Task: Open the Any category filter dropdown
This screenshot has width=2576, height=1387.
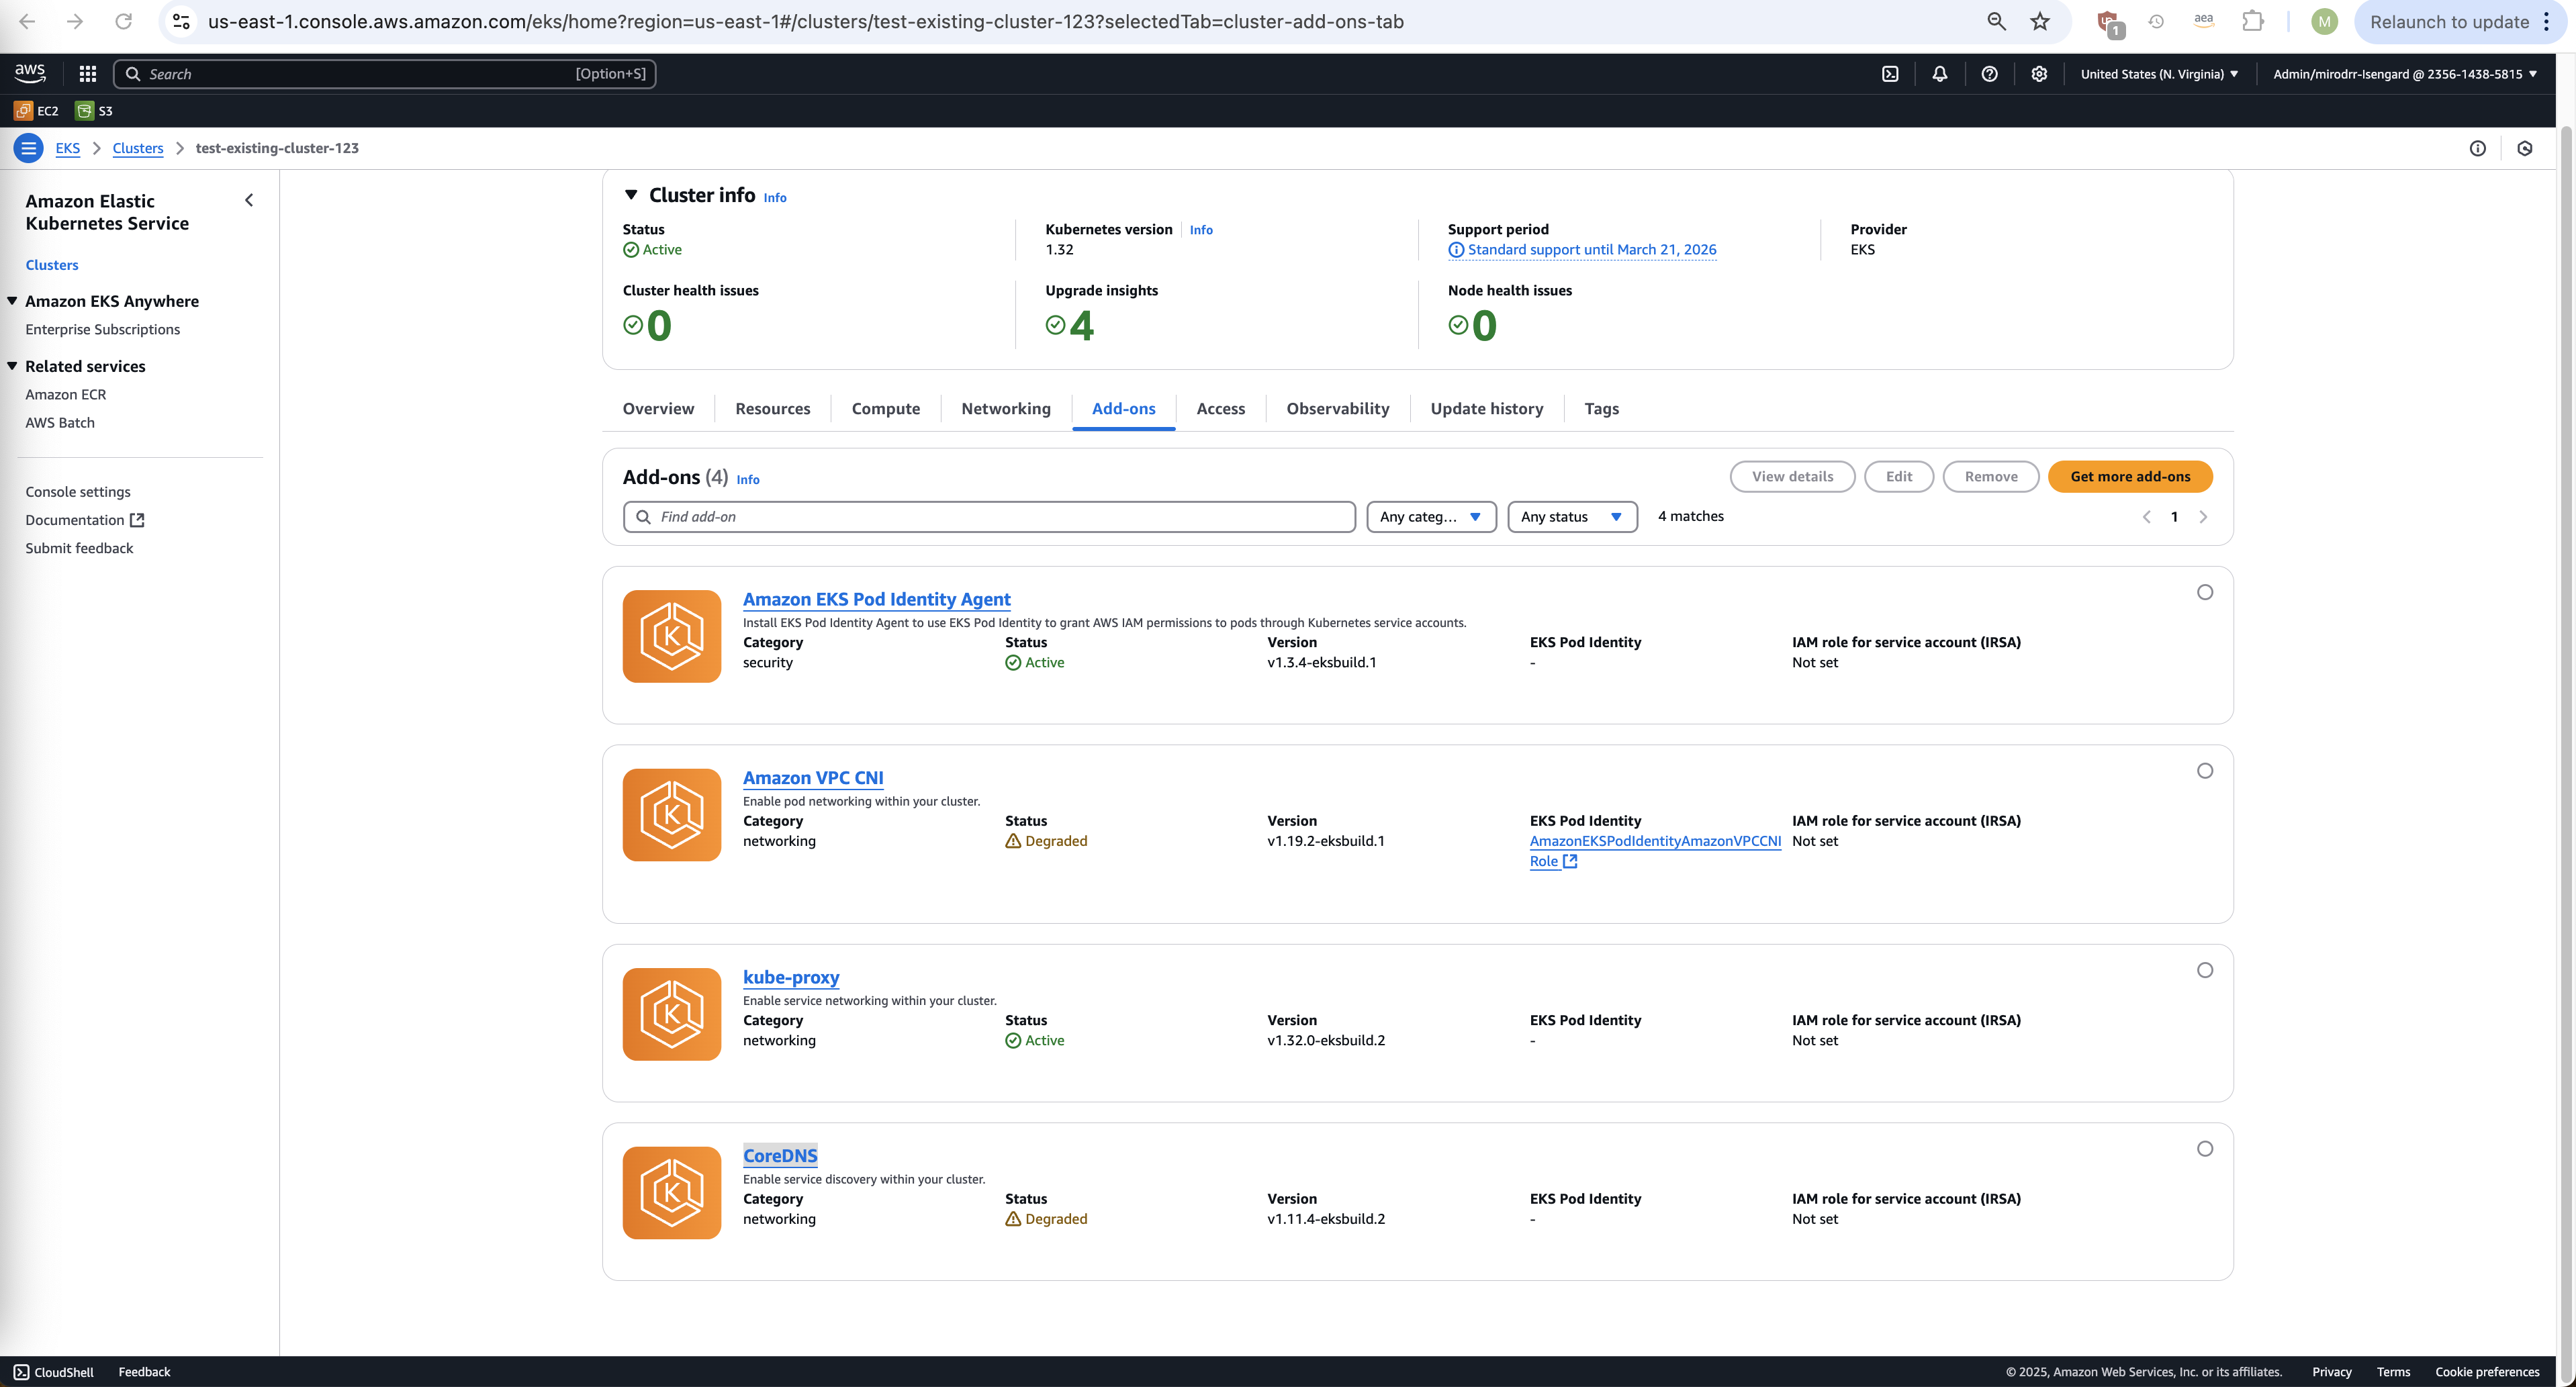Action: 1430,517
